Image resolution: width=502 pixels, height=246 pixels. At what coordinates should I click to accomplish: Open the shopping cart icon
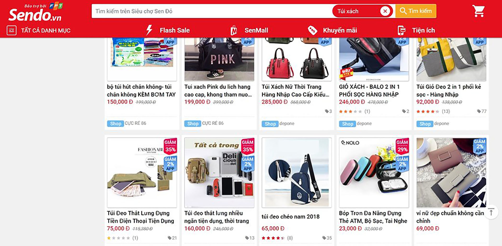point(478,11)
